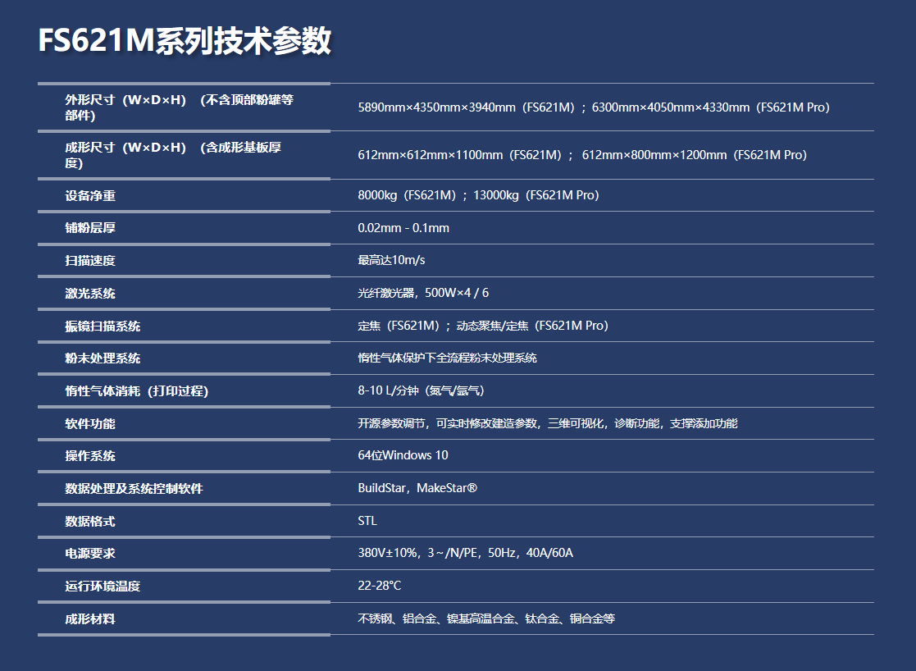916x671 pixels.
Task: Click the 成形材料 row label
Action: [90, 619]
